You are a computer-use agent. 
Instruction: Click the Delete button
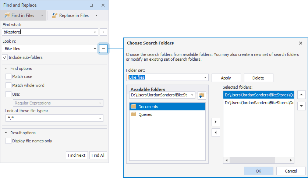(x=258, y=78)
